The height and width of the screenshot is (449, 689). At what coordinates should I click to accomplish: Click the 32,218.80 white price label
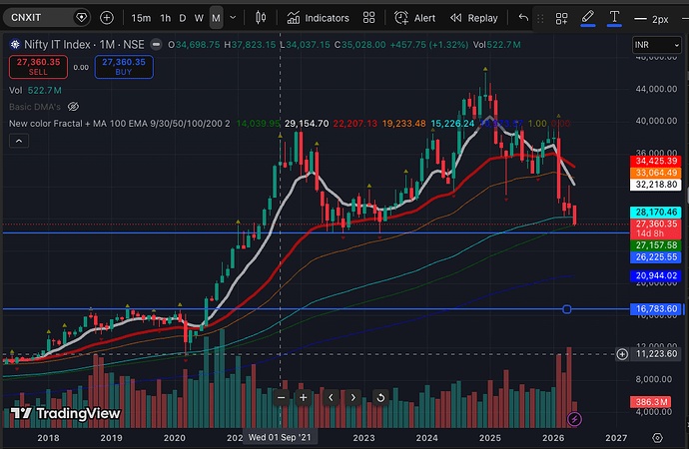pos(656,185)
